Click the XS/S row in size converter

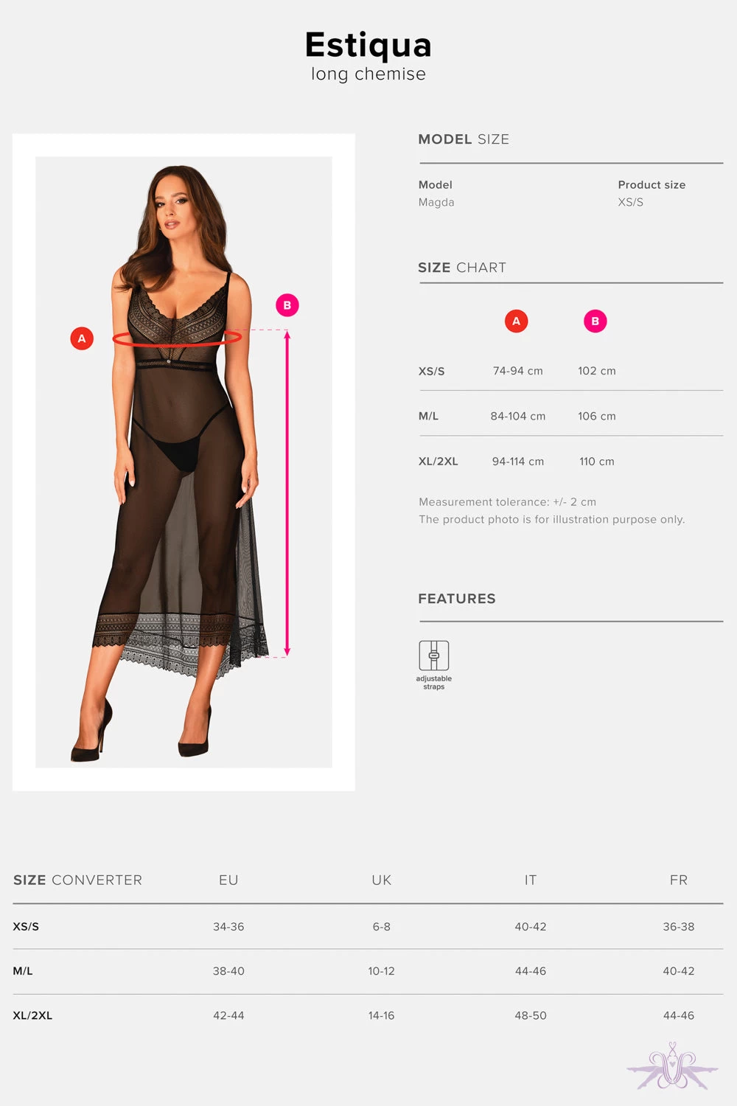pyautogui.click(x=368, y=927)
